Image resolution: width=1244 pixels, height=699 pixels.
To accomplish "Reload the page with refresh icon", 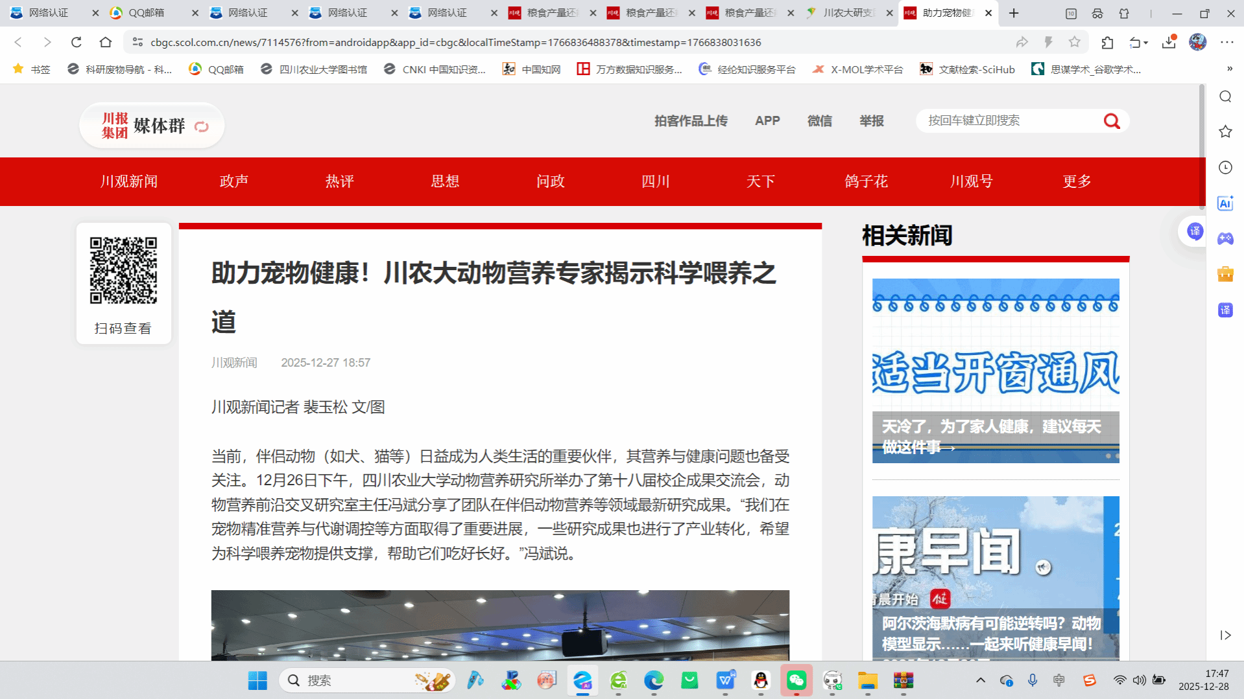I will coord(77,42).
